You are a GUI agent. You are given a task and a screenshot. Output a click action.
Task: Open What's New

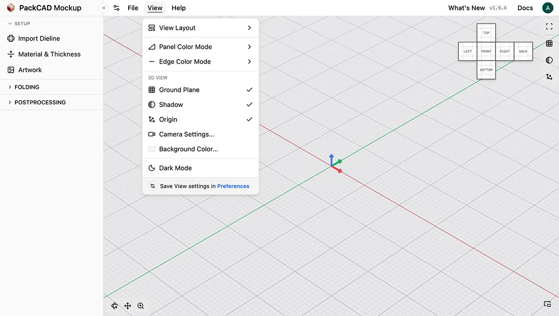pos(466,8)
